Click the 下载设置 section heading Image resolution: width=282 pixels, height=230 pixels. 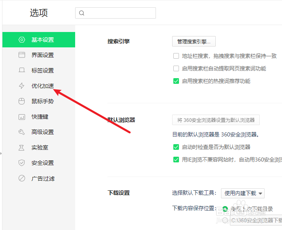click(118, 193)
